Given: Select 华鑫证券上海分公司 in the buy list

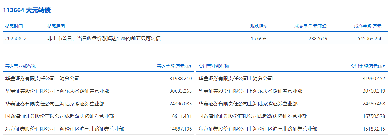Looking at the screenshot, I should click(43, 79).
